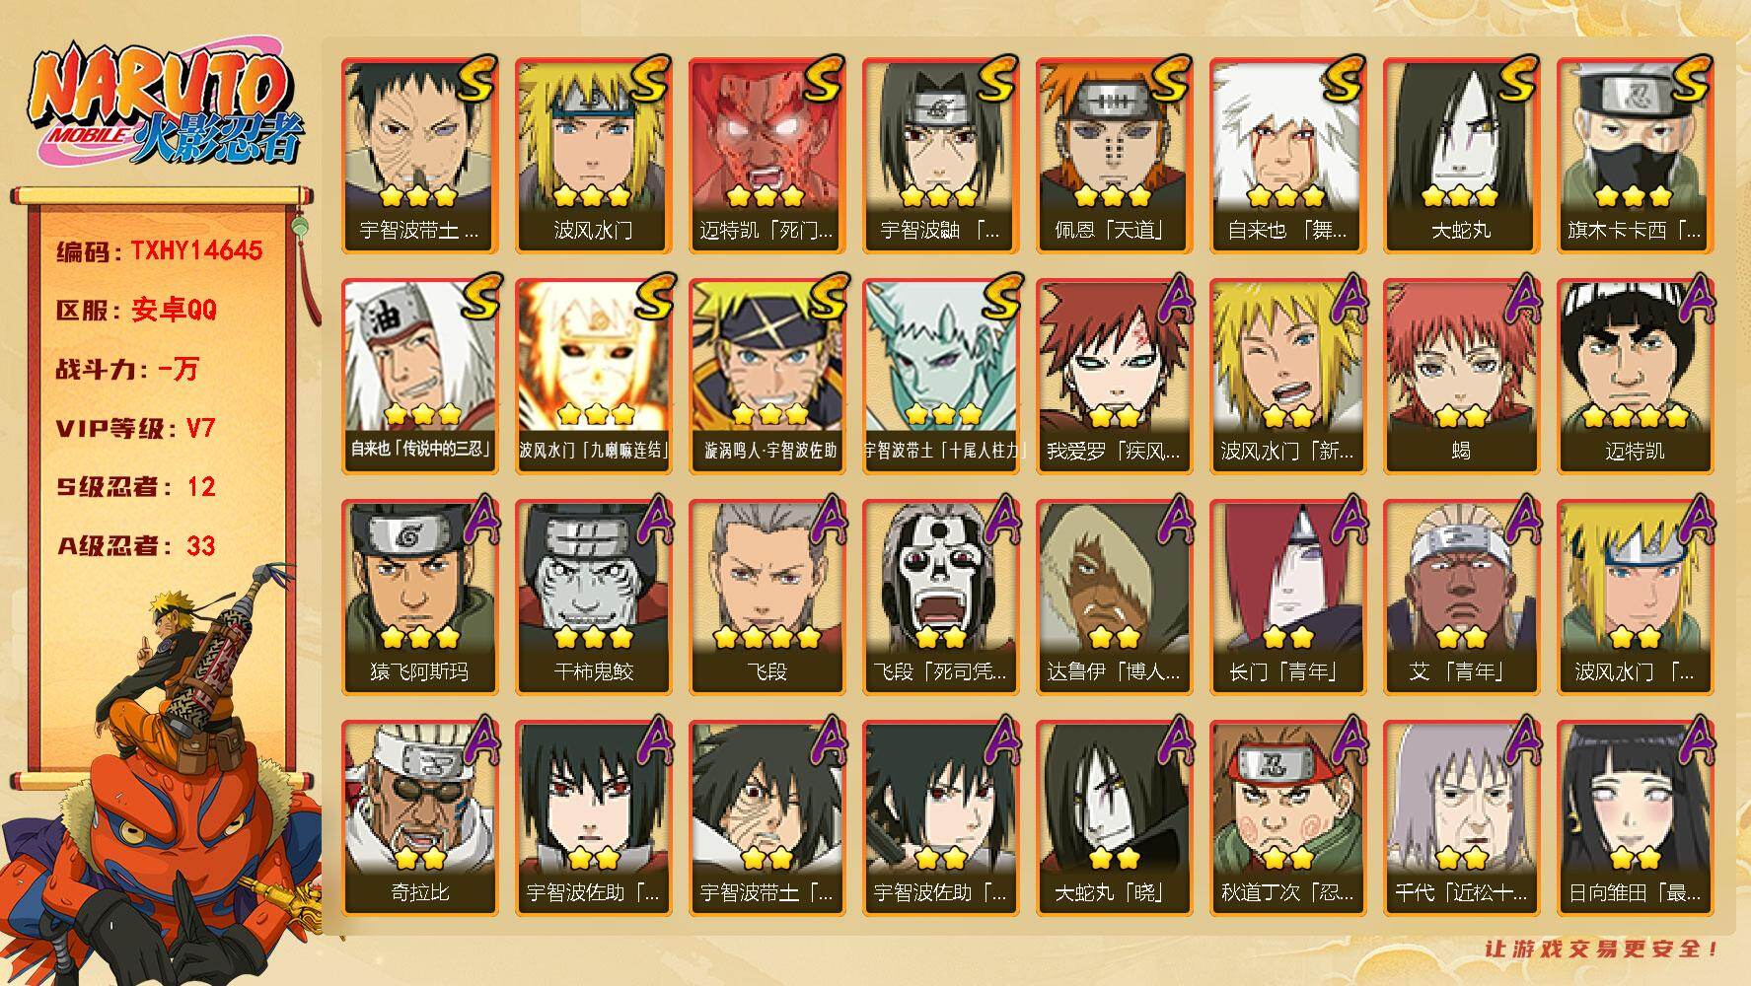Click Naruto riding the toad illustration
Viewport: 1751px width, 986px height.
pyautogui.click(x=163, y=774)
